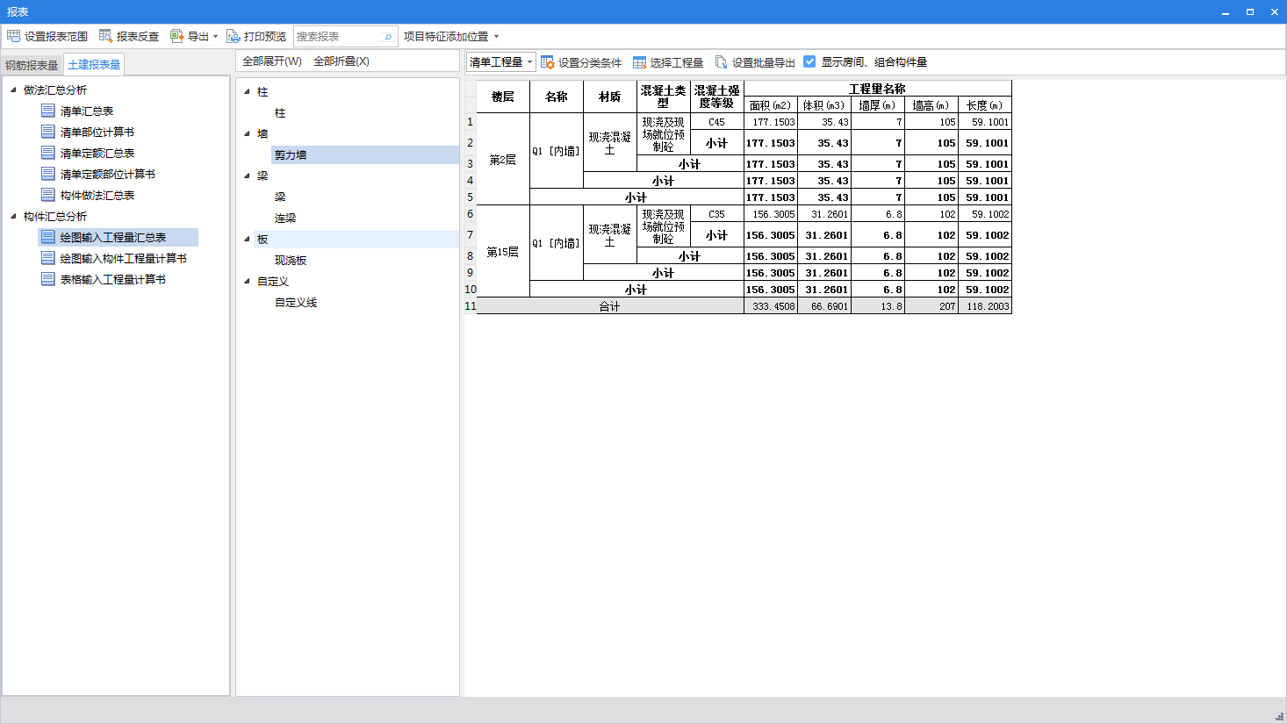Click the report icon beside 绘图输入工程量汇总表

(48, 237)
